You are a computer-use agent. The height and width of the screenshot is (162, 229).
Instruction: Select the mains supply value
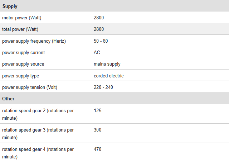107,64
